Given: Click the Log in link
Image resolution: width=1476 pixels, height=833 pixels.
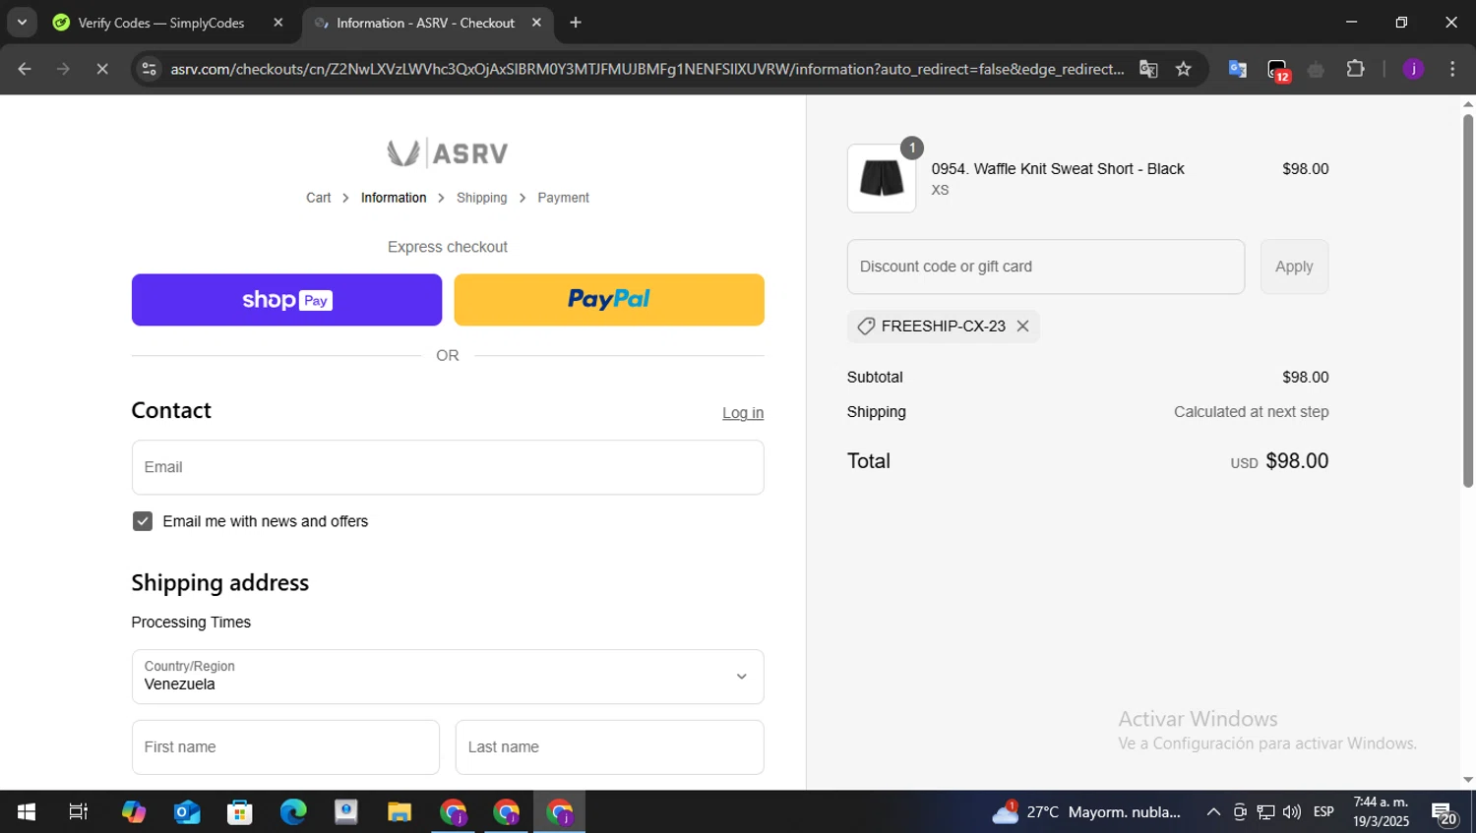Looking at the screenshot, I should pyautogui.click(x=743, y=413).
